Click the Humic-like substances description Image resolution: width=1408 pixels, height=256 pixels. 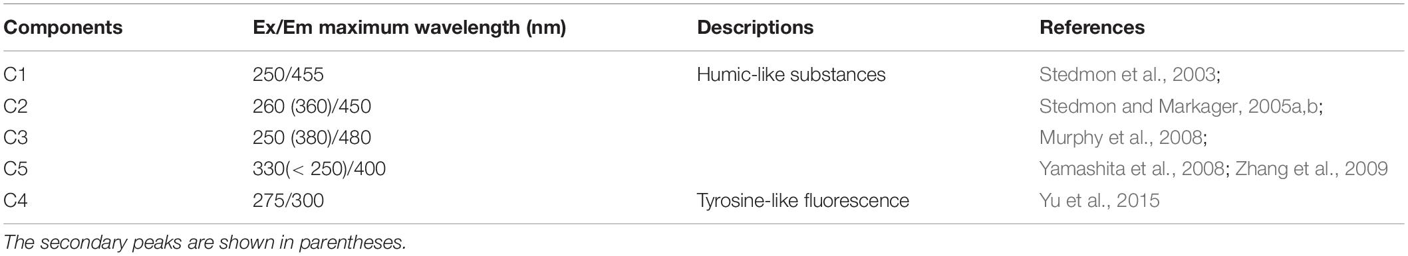pos(791,74)
